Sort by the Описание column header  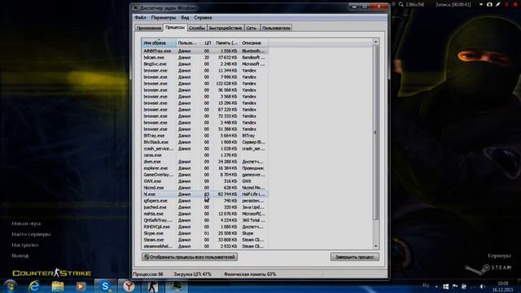[x=253, y=43]
